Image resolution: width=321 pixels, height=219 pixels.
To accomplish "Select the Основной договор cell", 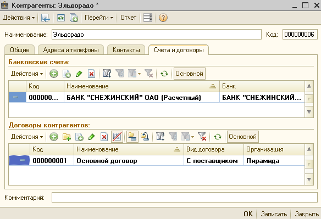I will coord(129,161).
